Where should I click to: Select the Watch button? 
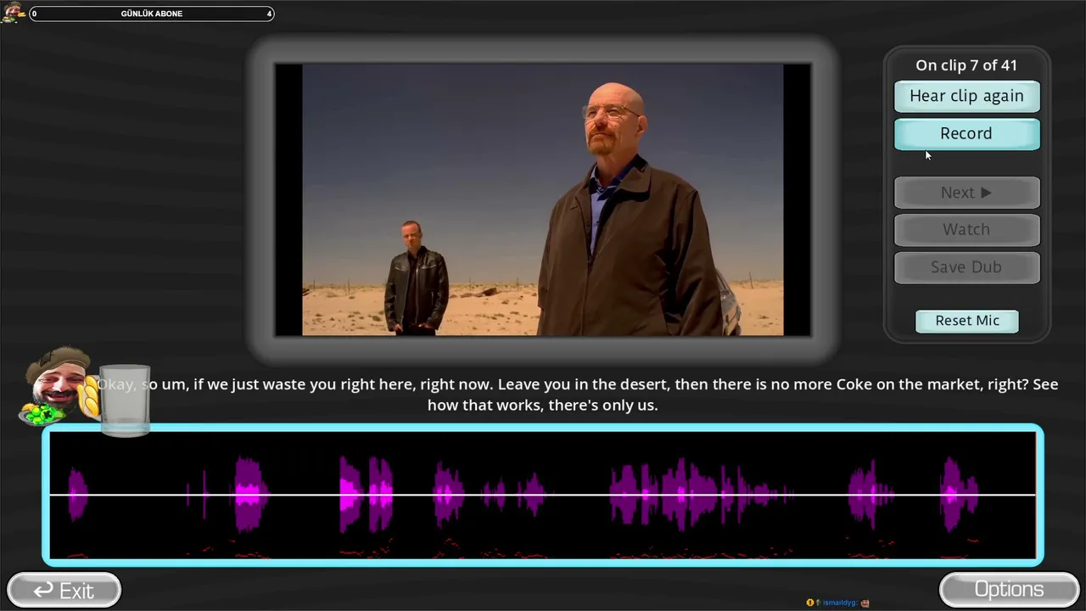(966, 229)
